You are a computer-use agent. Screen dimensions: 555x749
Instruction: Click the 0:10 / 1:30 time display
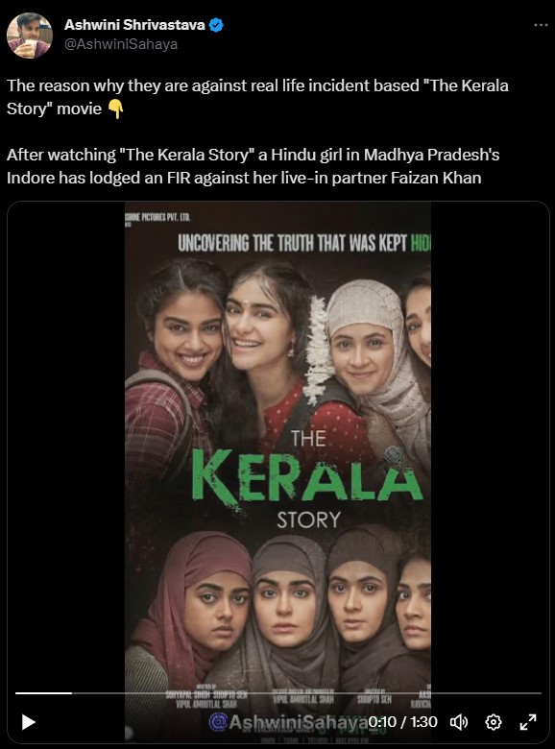[402, 721]
